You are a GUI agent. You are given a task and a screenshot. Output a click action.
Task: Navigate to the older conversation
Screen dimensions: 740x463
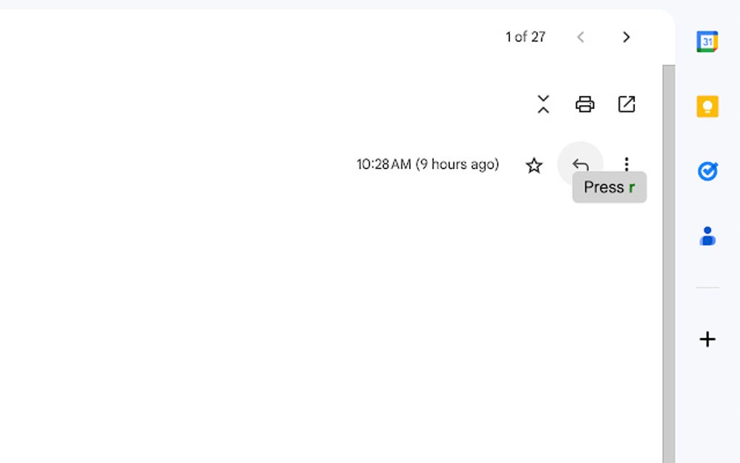pos(625,37)
